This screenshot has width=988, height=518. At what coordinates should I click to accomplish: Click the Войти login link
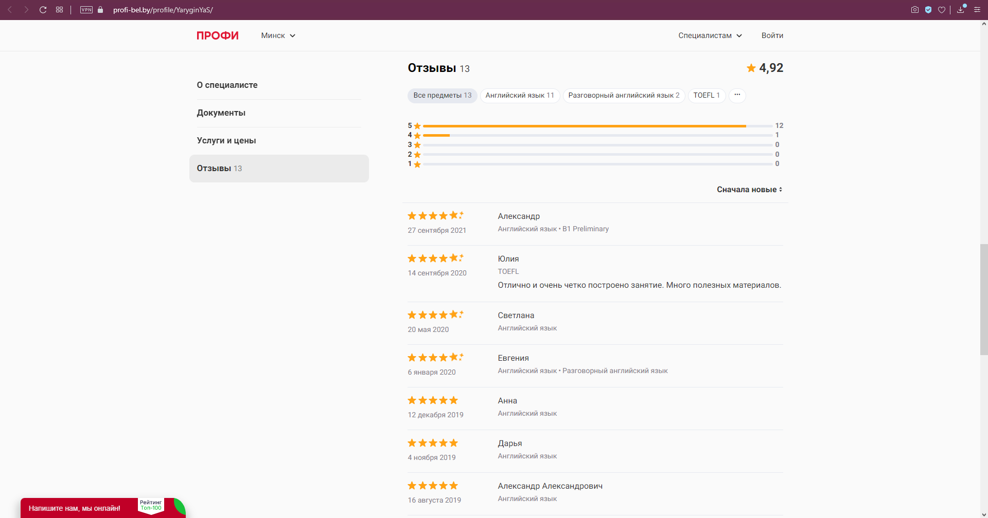pyautogui.click(x=772, y=35)
